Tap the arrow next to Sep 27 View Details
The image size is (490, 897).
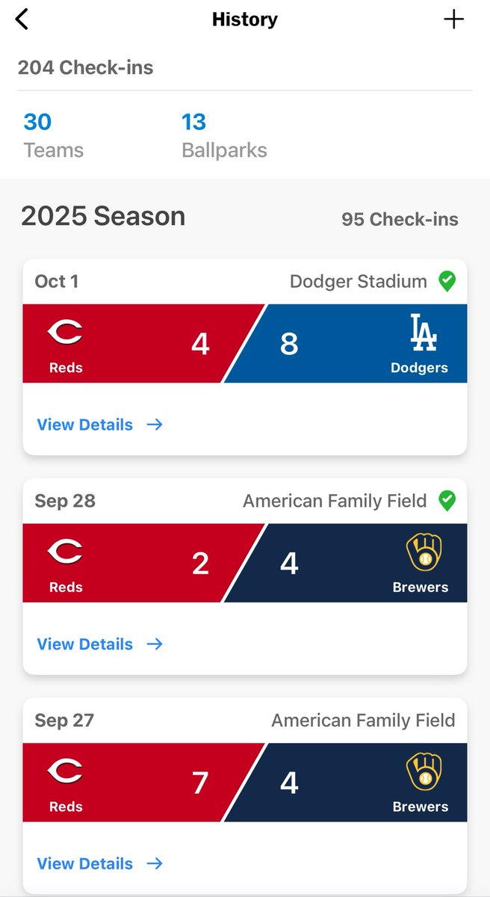point(155,863)
